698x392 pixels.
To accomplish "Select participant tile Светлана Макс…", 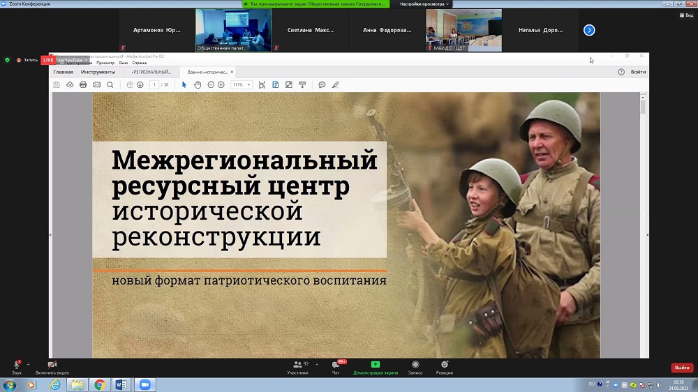I will (x=311, y=30).
